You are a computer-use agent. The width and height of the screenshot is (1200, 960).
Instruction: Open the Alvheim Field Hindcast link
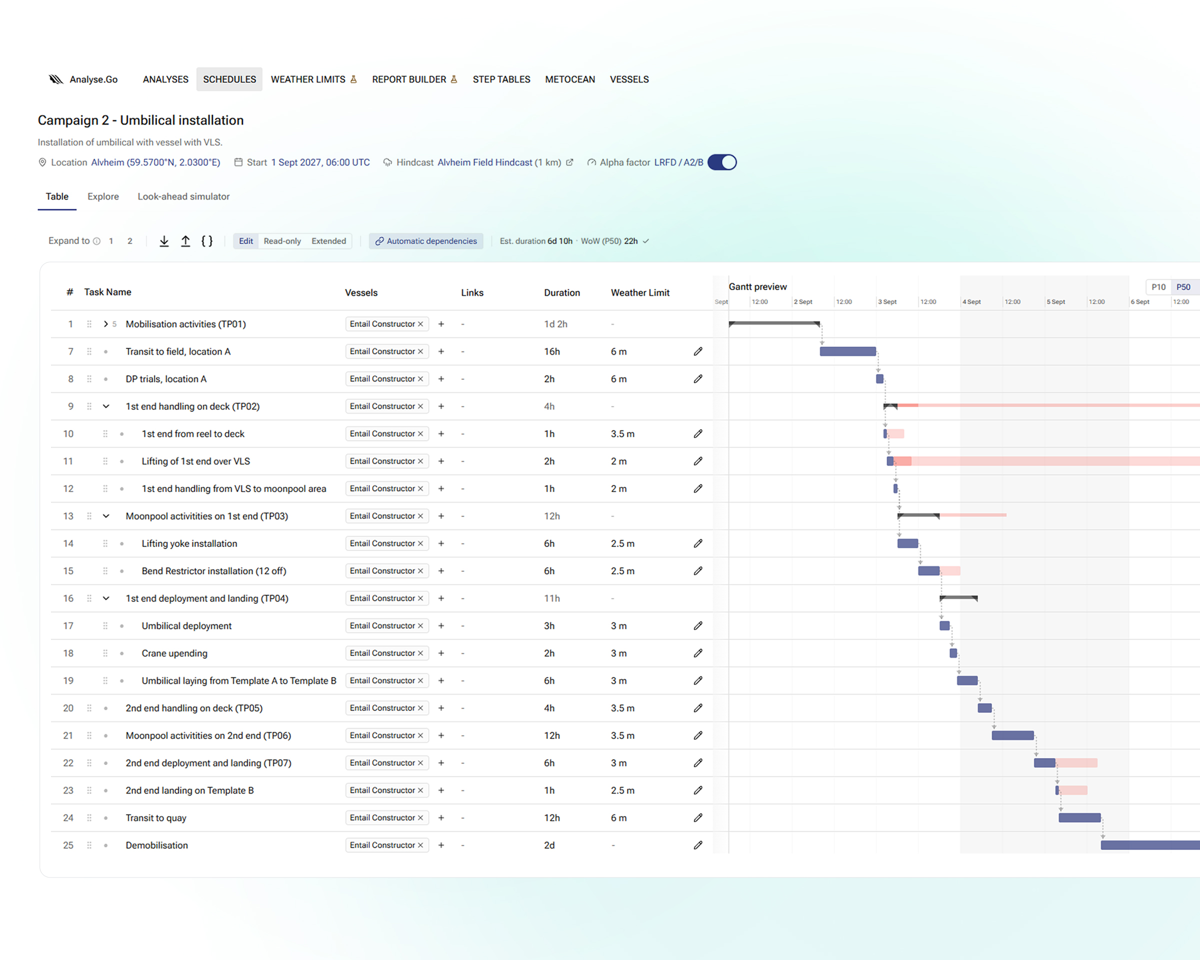pyautogui.click(x=485, y=162)
